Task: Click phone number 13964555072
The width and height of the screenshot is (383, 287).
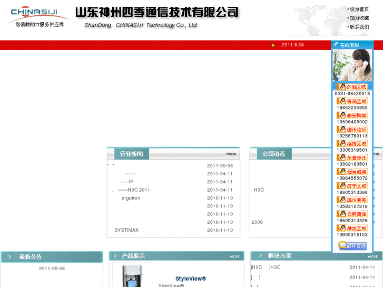Action: (x=352, y=179)
